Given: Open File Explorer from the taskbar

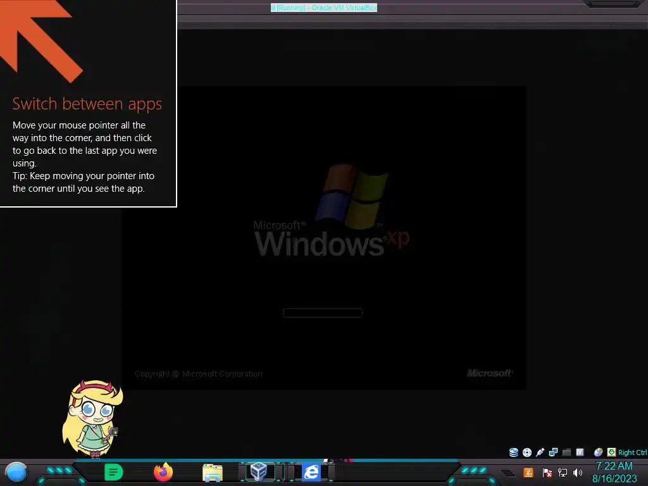Looking at the screenshot, I should point(213,472).
